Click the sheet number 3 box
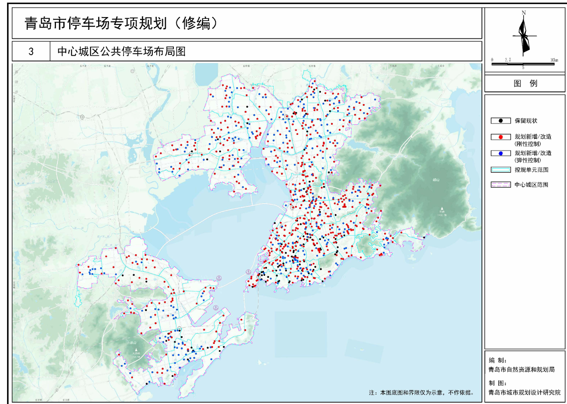Viewport: 567px width, 404px height. click(31, 52)
